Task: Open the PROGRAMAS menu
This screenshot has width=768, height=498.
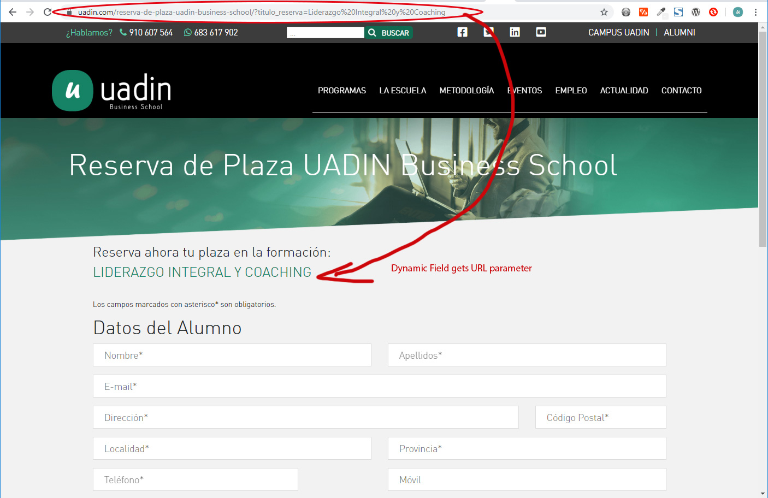Action: coord(342,91)
